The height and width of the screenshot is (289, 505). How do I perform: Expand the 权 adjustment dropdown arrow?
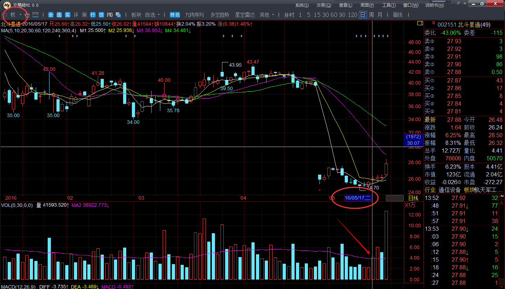pyautogui.click(x=20, y=15)
